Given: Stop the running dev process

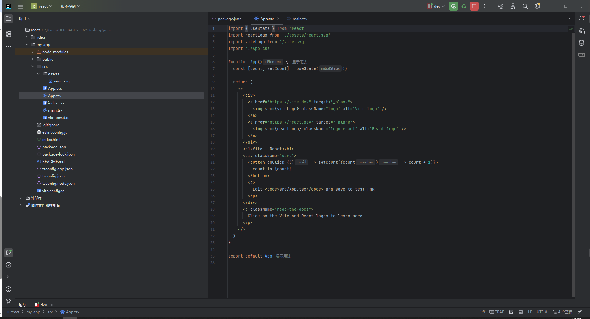Looking at the screenshot, I should (474, 6).
